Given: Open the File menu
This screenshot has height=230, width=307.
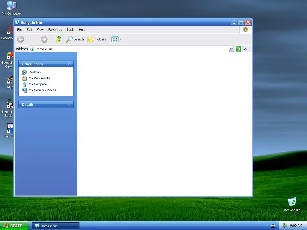Looking at the screenshot, I should (19, 30).
